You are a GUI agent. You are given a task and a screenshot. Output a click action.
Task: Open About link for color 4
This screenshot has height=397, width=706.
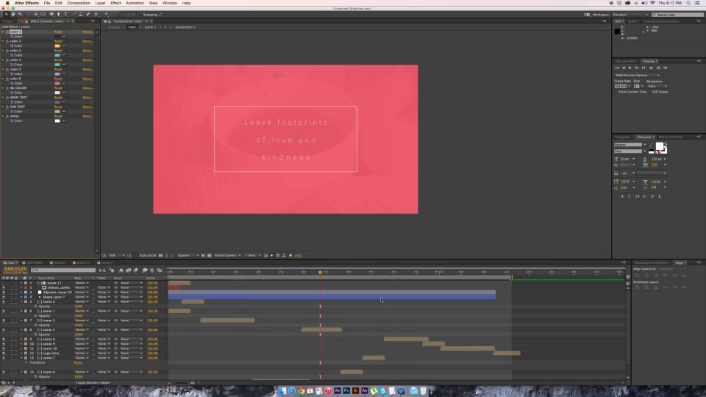[x=88, y=60]
